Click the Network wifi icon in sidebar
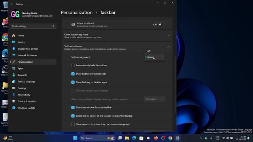Image resolution: width=253 pixels, height=142 pixels. tap(14, 55)
